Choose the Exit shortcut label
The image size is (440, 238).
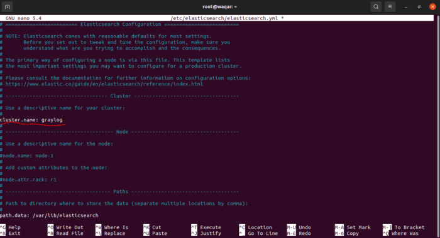tap(11, 233)
